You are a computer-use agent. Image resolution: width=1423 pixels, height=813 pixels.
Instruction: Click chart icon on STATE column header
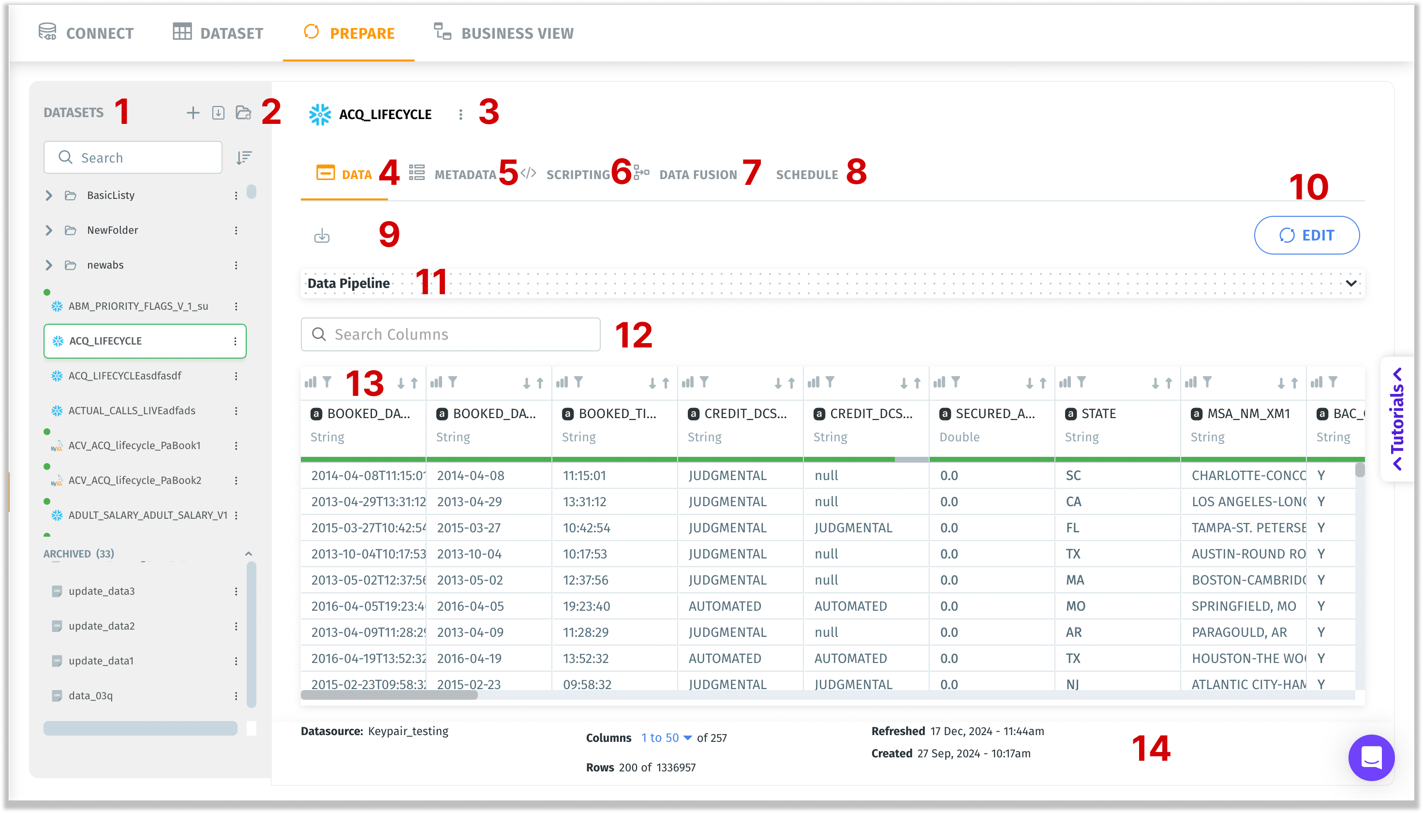pos(1065,382)
